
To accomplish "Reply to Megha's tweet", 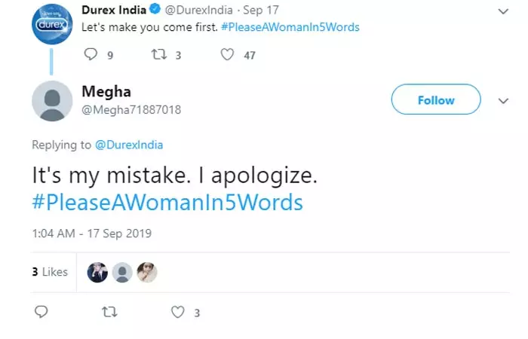I will click(x=42, y=312).
